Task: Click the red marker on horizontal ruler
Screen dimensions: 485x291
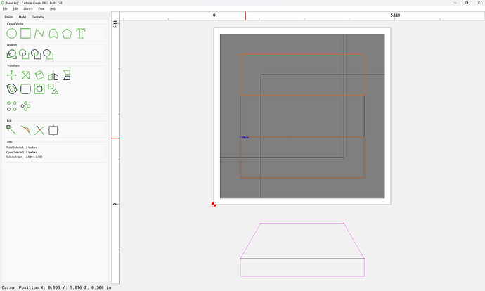Action: 245,16
